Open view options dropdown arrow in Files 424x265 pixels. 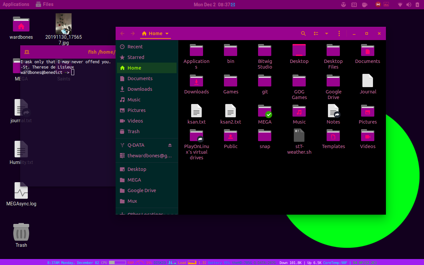point(327,33)
